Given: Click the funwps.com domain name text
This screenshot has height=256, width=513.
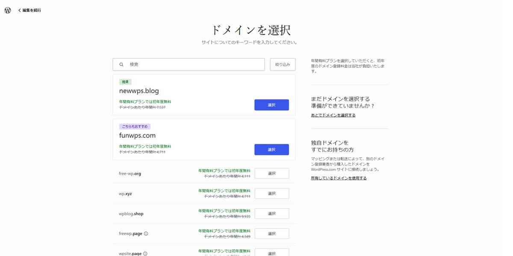Looking at the screenshot, I should [x=137, y=135].
